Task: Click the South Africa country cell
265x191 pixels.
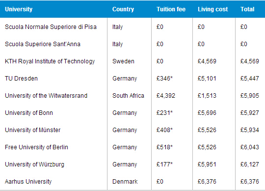Action: (128, 96)
